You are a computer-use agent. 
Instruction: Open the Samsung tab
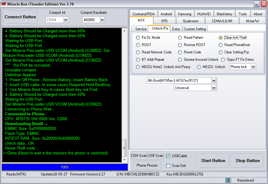point(184,14)
